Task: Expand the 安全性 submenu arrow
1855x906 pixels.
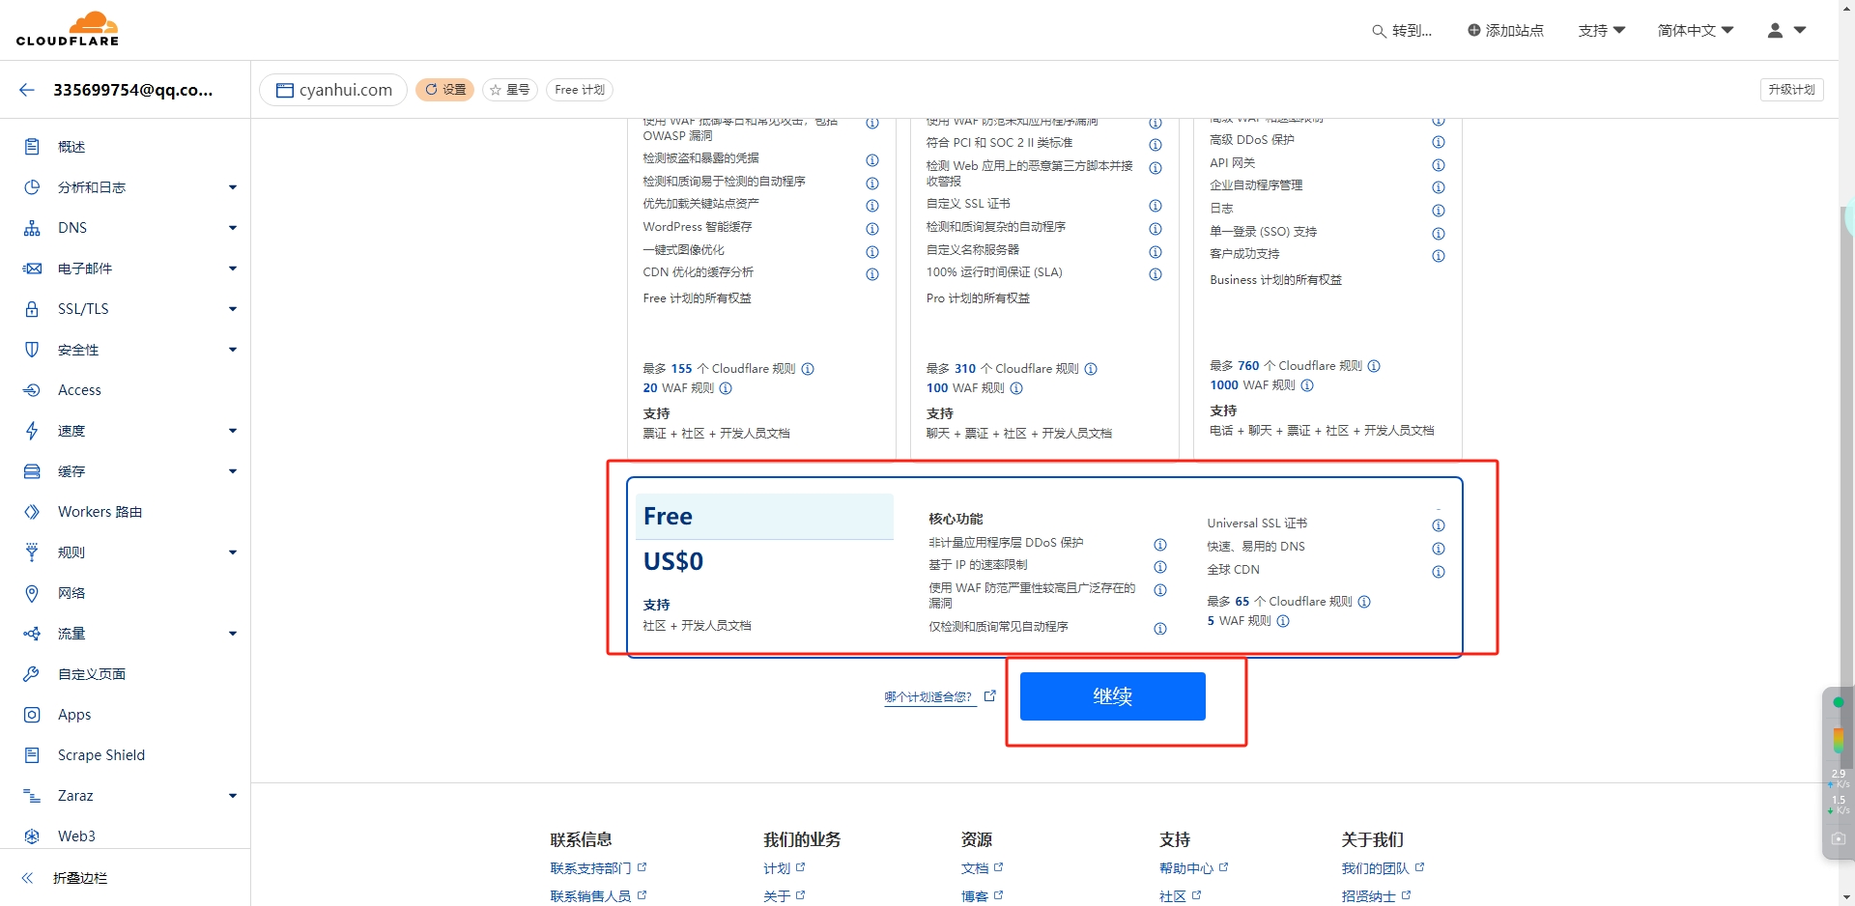Action: [233, 350]
